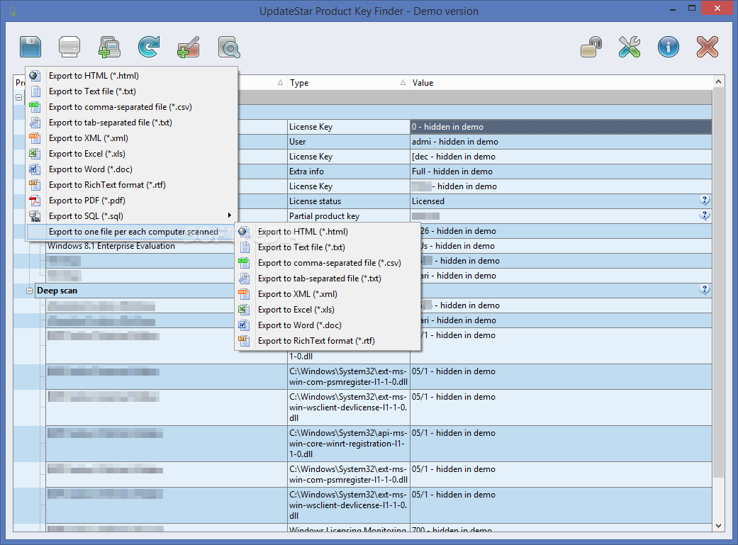This screenshot has height=545, width=738.
Task: Select Export to Text file in the submenu
Action: pos(327,247)
